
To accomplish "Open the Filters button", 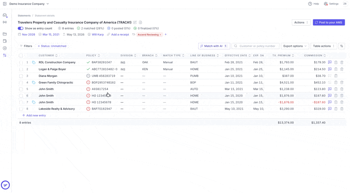I will 26,46.
